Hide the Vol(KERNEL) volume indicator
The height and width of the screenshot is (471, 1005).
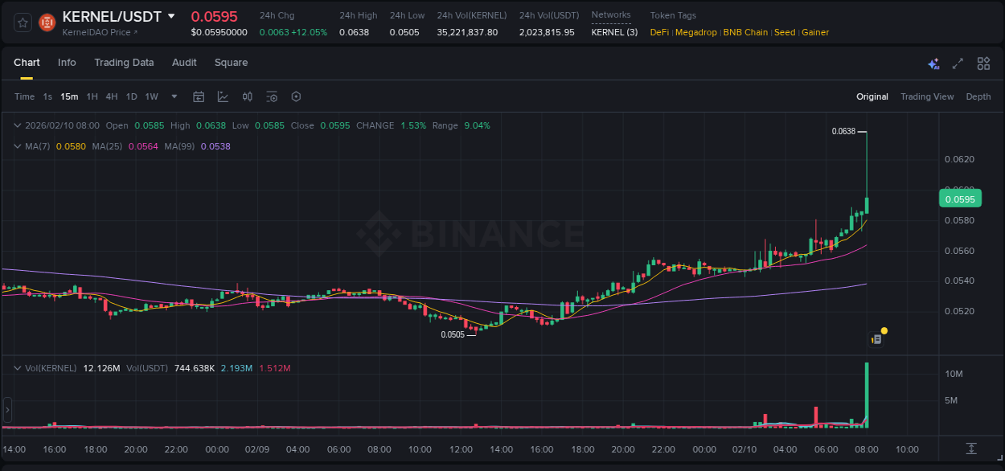pos(18,368)
